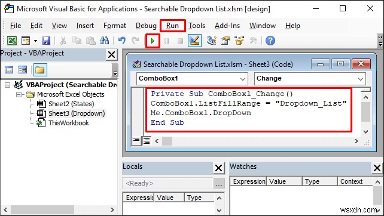Open the Insert UserForm dropdown arrow

[35, 41]
